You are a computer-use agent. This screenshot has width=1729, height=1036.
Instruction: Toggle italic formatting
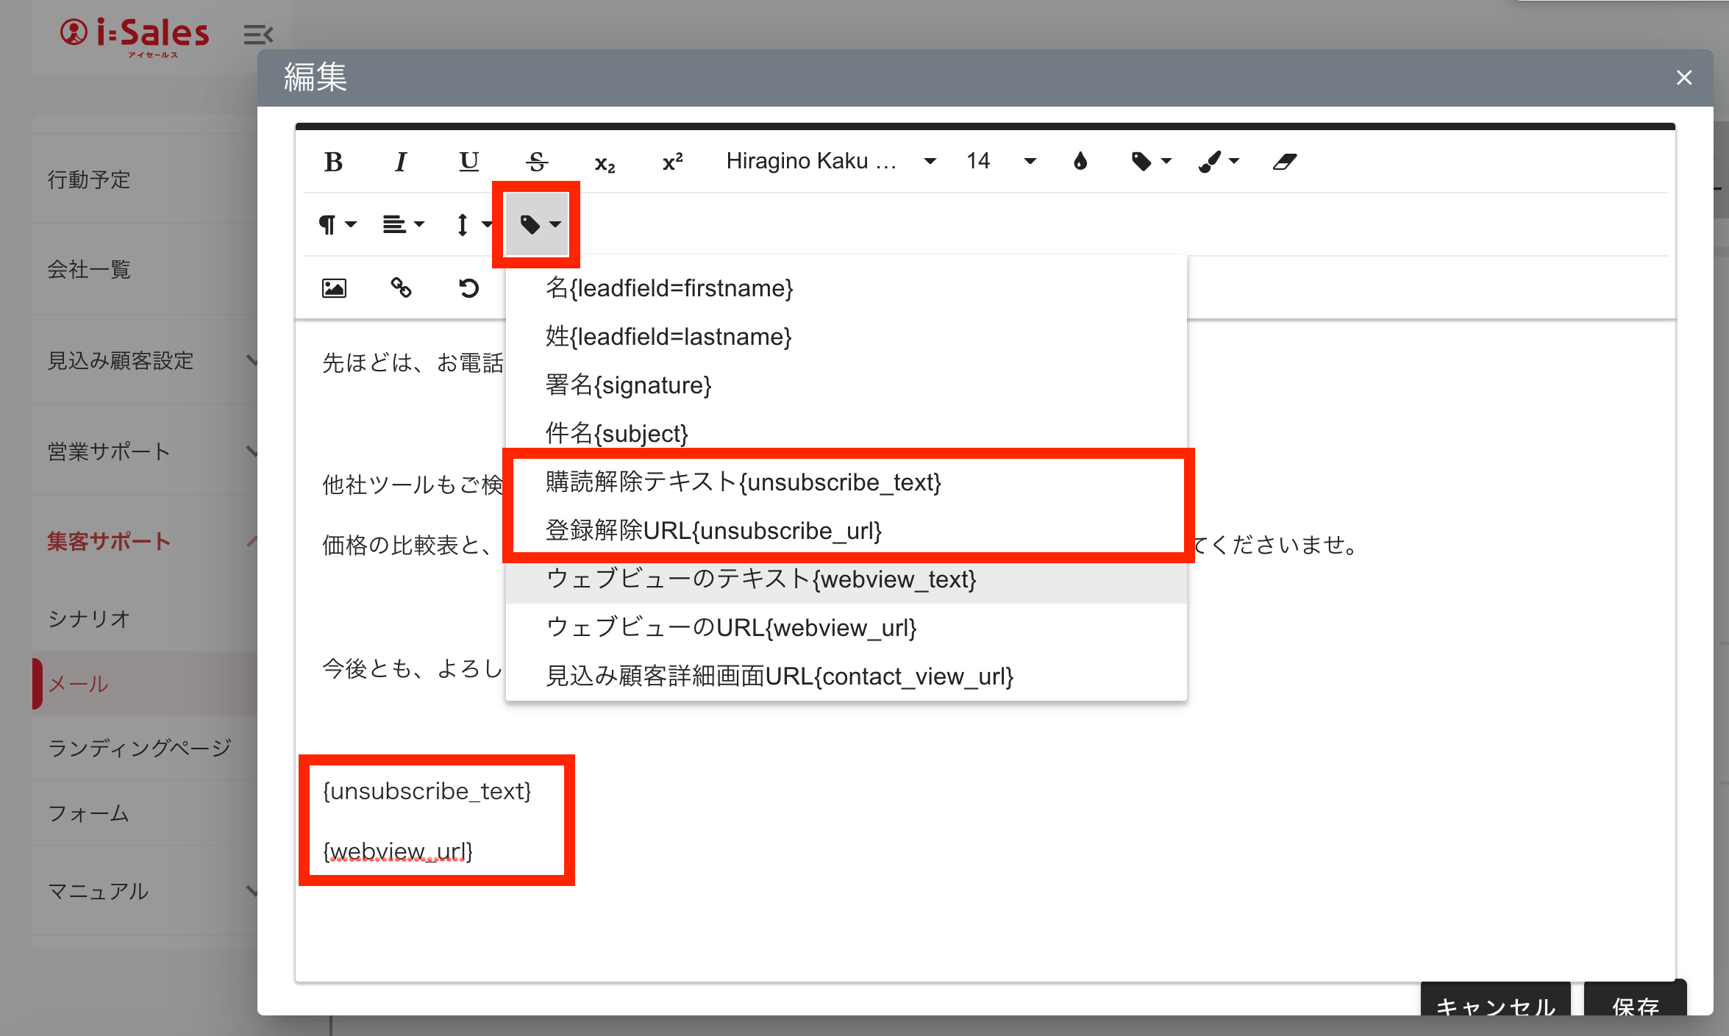[401, 162]
